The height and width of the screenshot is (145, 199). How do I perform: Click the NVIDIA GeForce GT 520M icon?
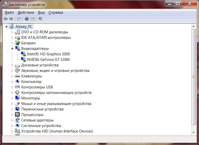[x=23, y=60]
